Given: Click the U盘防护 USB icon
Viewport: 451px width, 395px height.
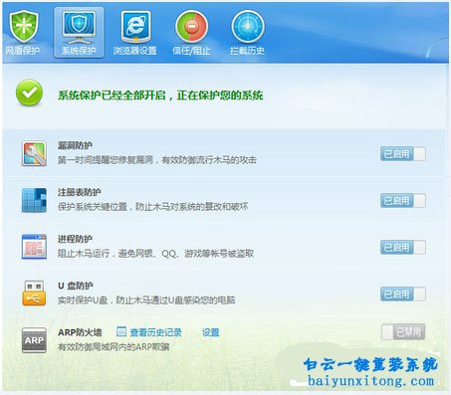Looking at the screenshot, I should tap(34, 294).
